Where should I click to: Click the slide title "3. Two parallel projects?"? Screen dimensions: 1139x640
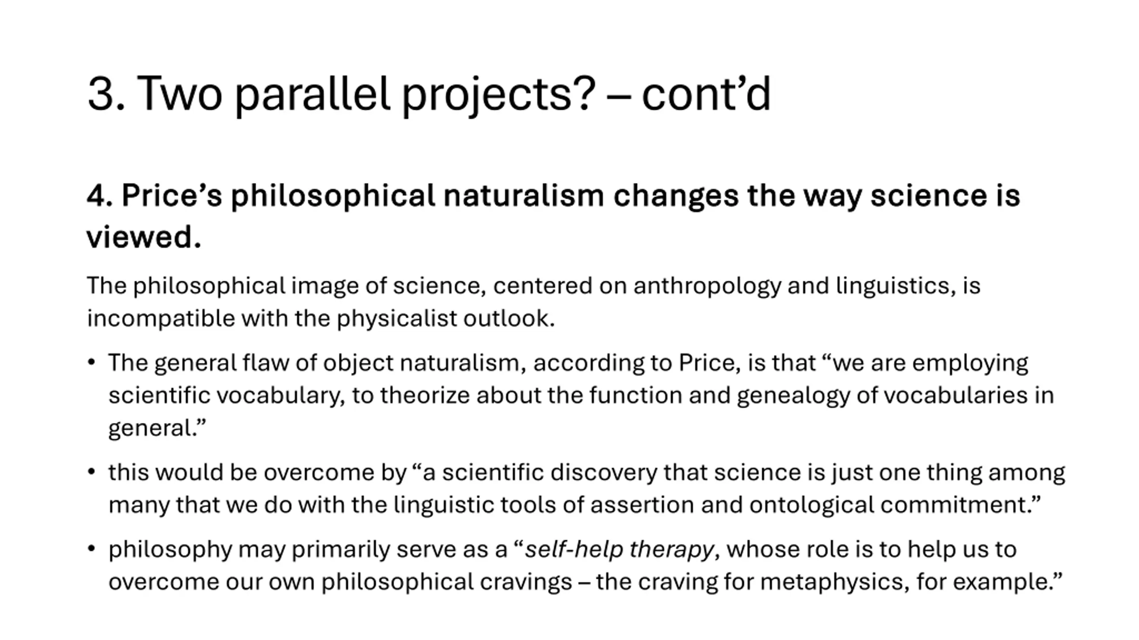(x=341, y=94)
